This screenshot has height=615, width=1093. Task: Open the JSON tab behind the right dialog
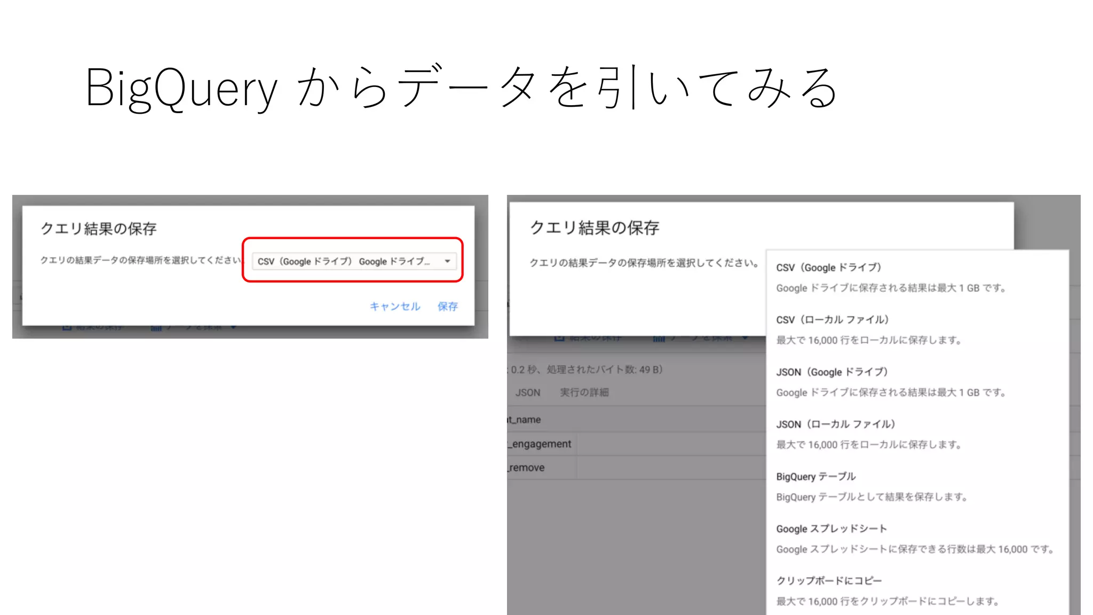528,392
